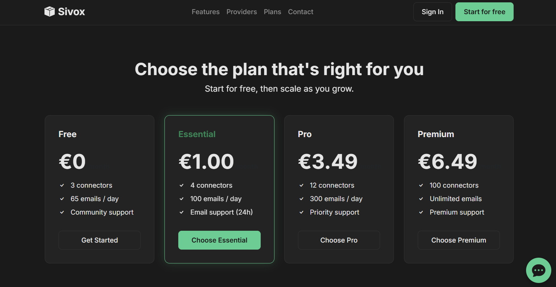Open the Contact page link

[x=300, y=12]
